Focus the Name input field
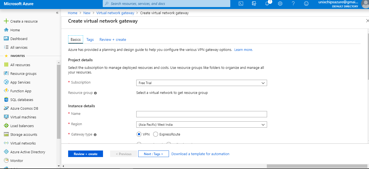 click(x=201, y=114)
